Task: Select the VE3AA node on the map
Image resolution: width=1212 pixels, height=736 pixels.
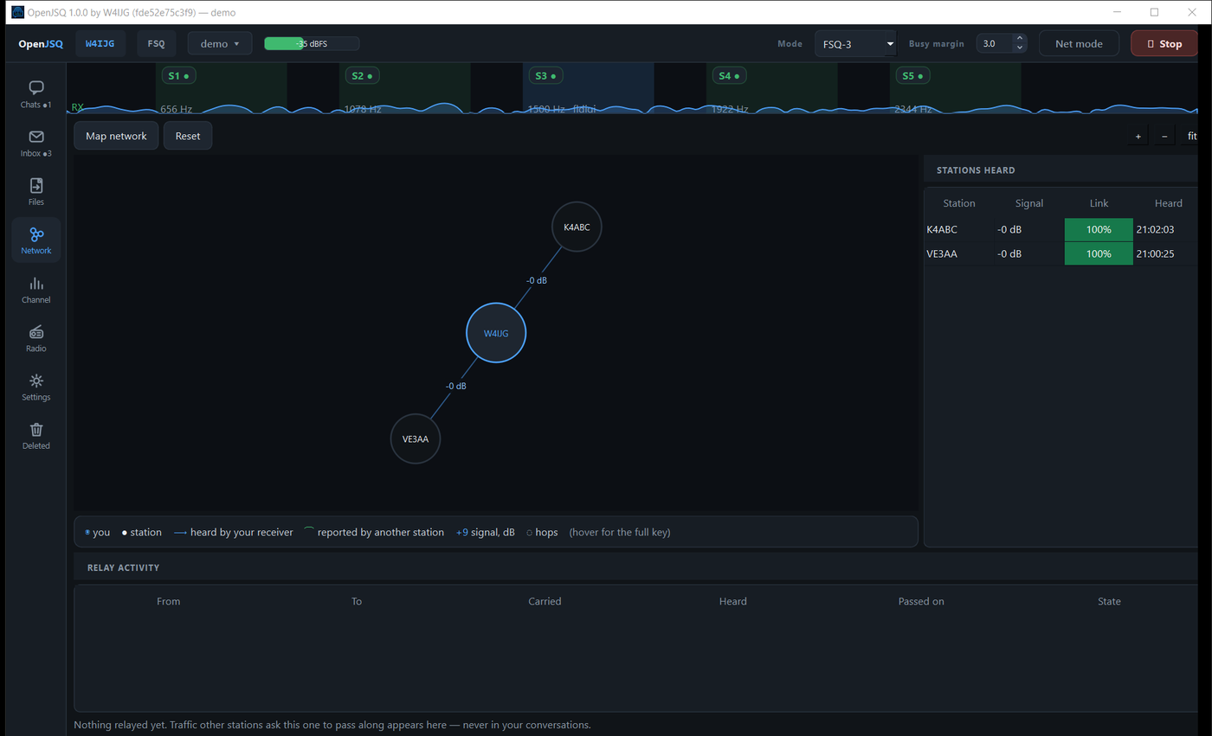Action: pos(416,438)
